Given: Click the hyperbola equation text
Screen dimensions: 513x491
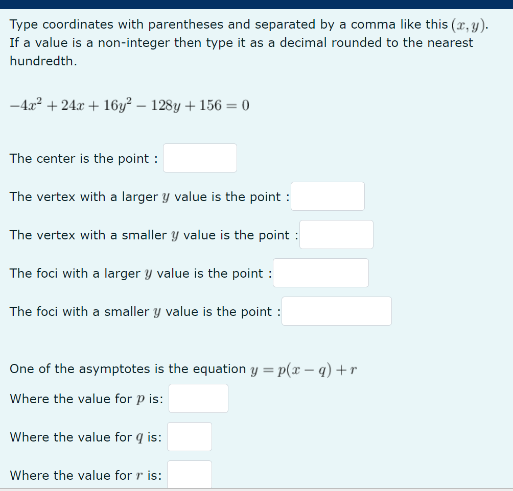Looking at the screenshot, I should [x=128, y=105].
